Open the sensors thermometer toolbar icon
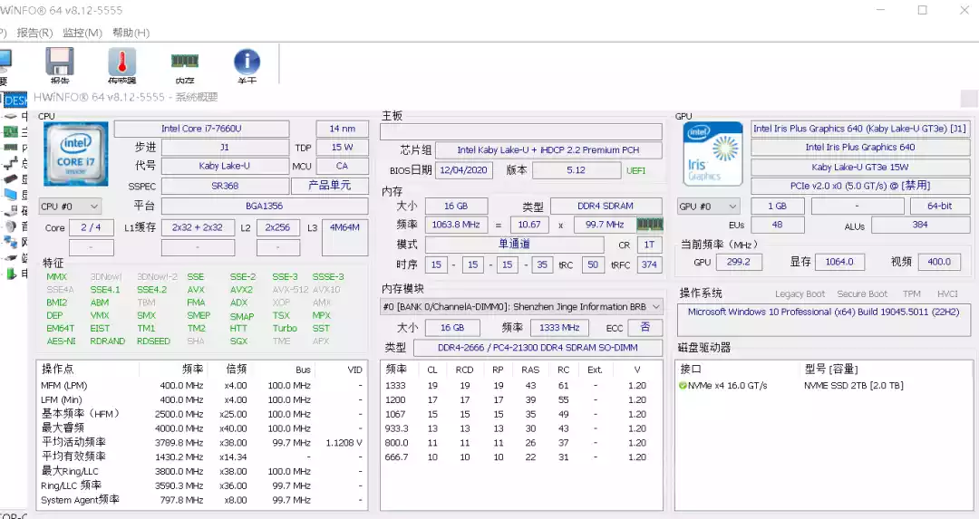979x519 pixels. tap(121, 62)
